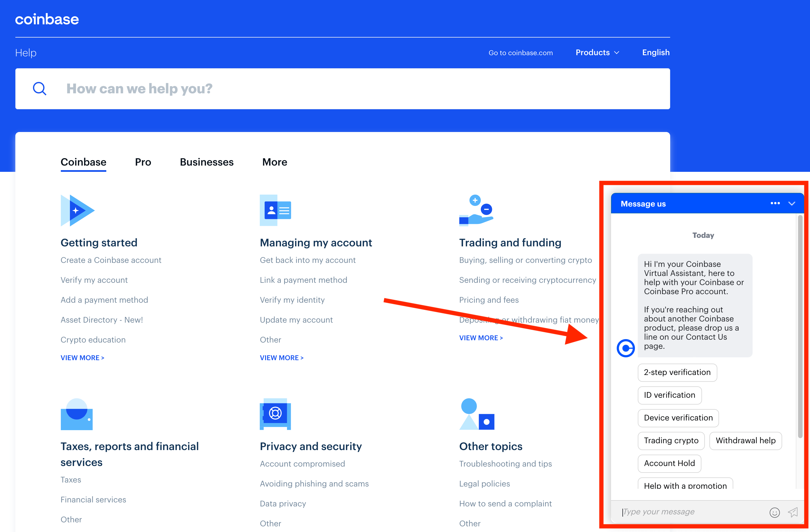810x532 pixels.
Task: Click the chat window scrollbar
Action: point(800,326)
